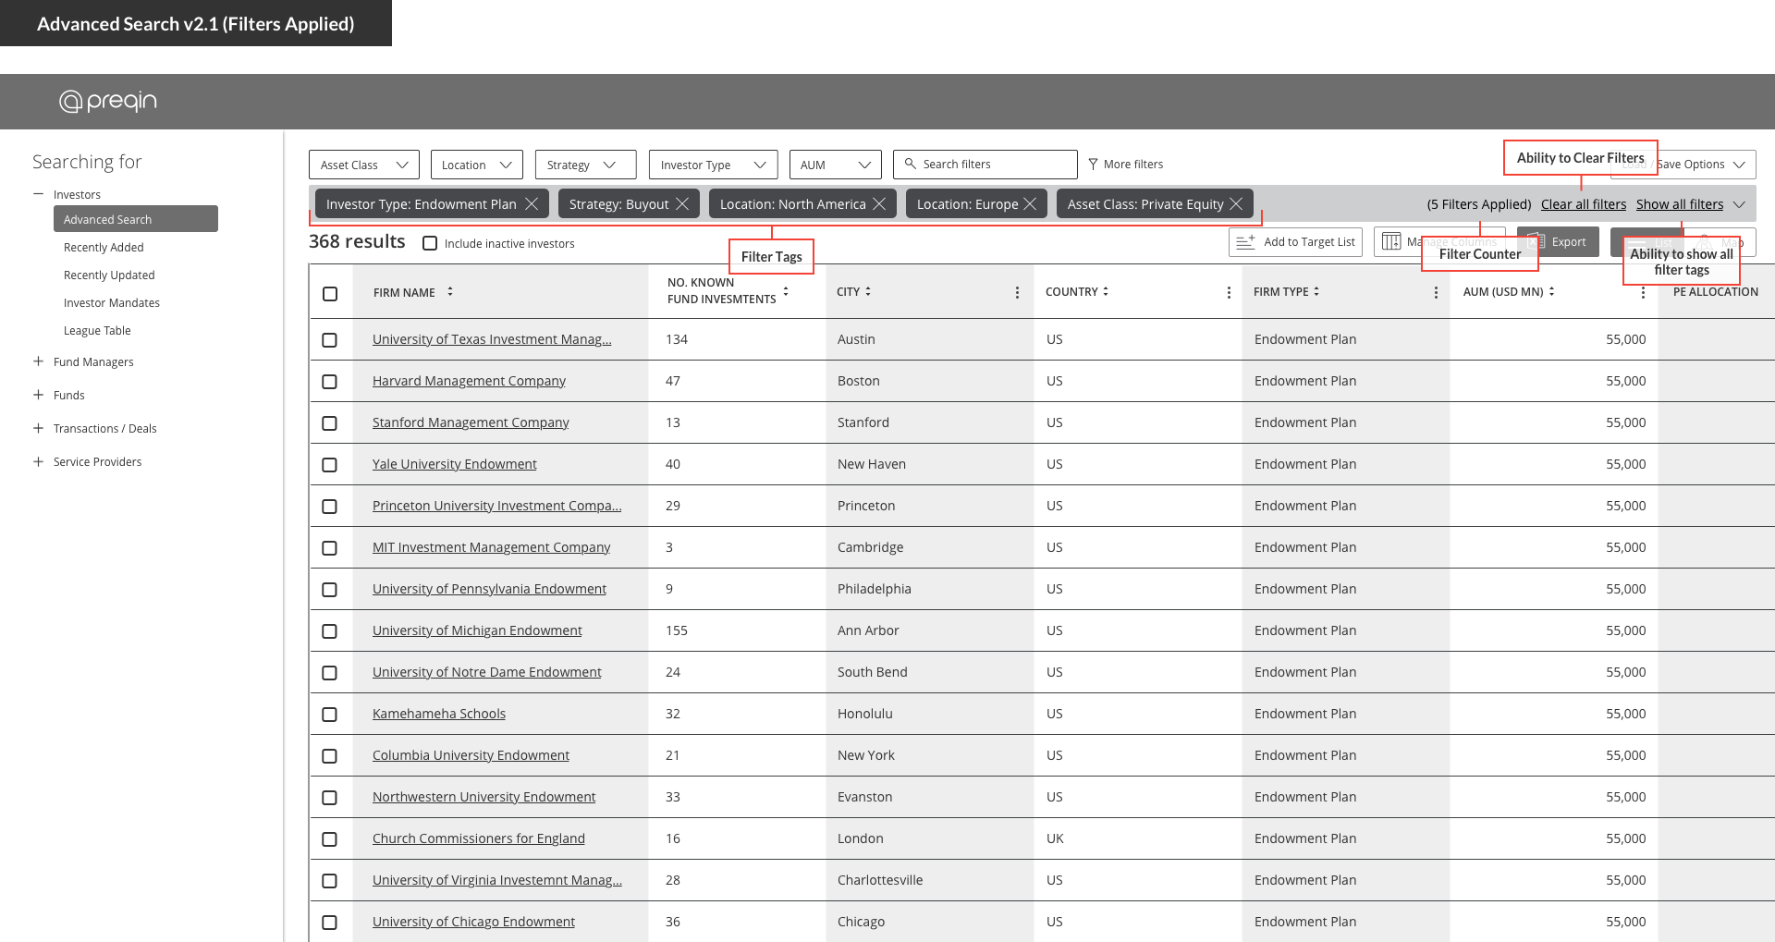This screenshot has height=942, width=1775.
Task: Expand the Funds sidebar section
Action: click(38, 395)
